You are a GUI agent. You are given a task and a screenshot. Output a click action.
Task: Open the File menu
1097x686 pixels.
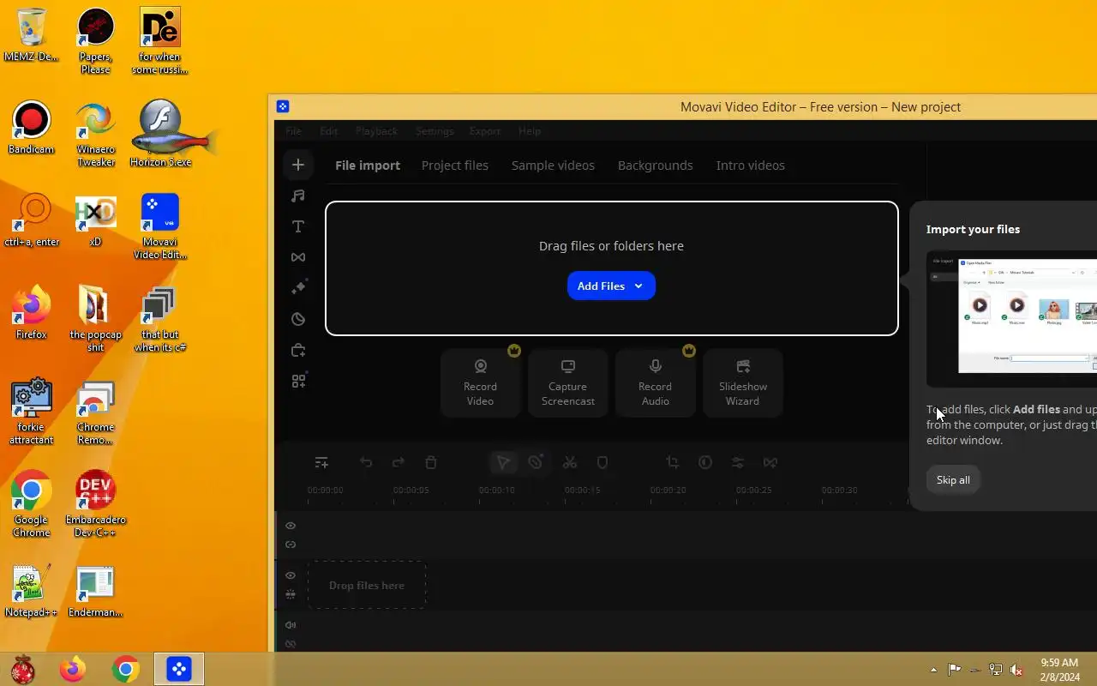click(x=293, y=131)
